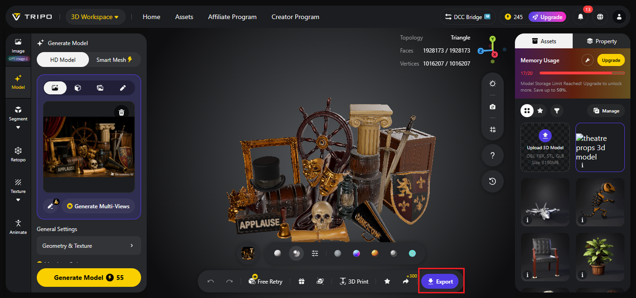636x298 pixels.
Task: Expand the arrow under Segment
Action: [18, 128]
